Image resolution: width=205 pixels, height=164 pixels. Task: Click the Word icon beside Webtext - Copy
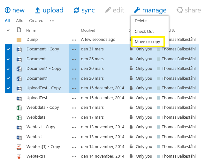point(19,127)
